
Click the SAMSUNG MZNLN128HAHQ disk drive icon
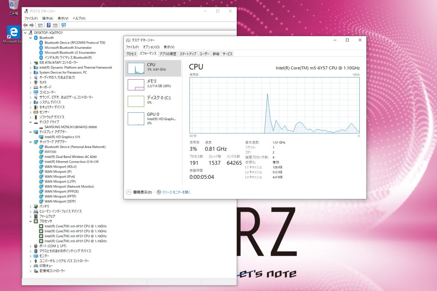[x=42, y=127]
